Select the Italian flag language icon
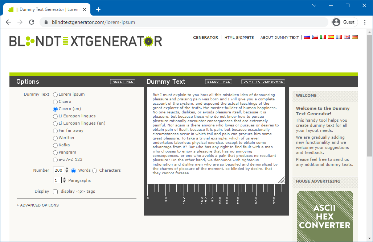This screenshot has width=373, height=242. tap(323, 37)
